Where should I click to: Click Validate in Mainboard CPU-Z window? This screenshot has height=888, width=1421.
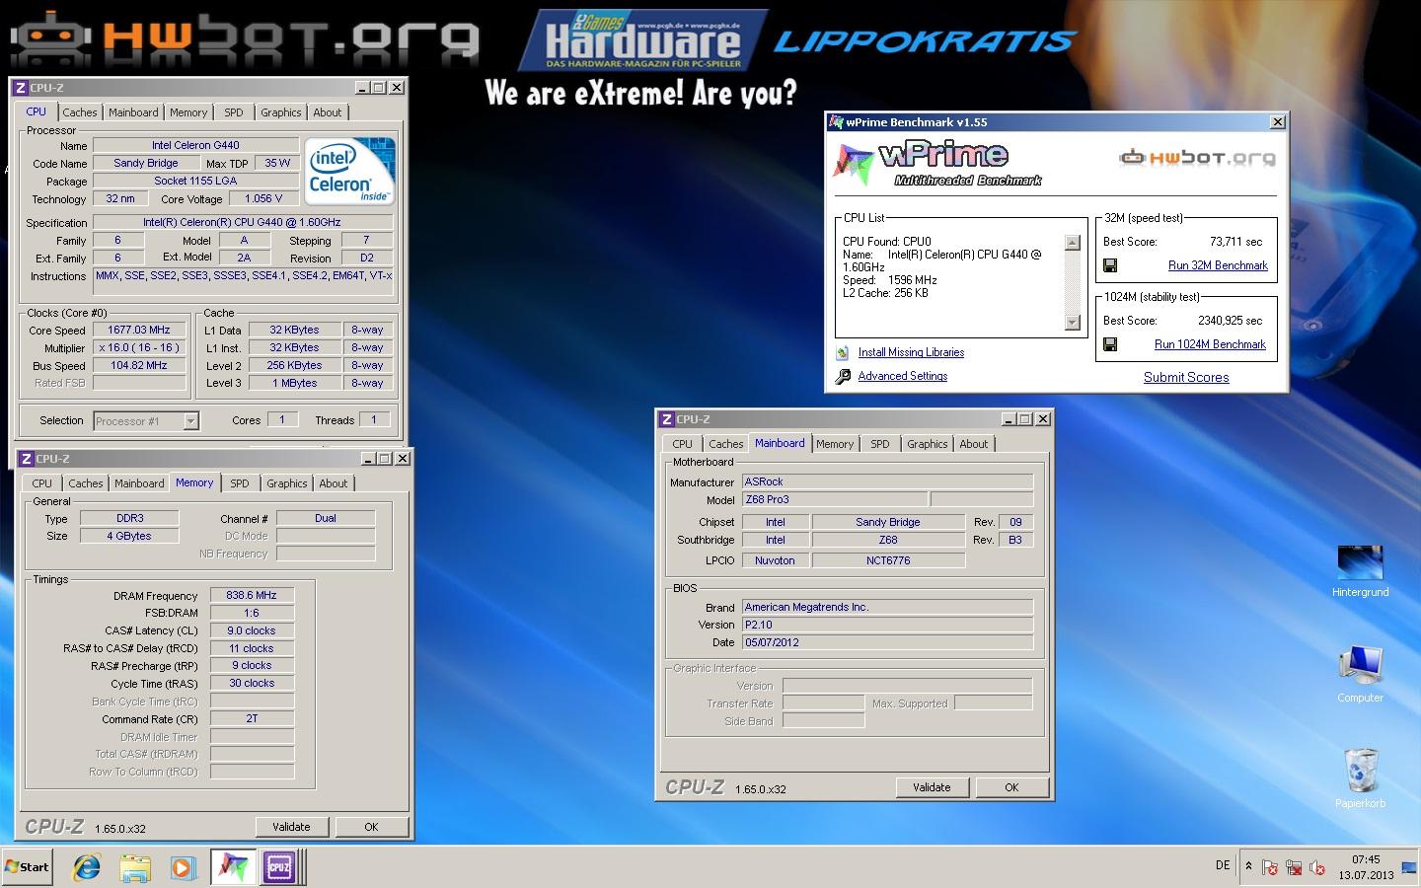pyautogui.click(x=932, y=787)
